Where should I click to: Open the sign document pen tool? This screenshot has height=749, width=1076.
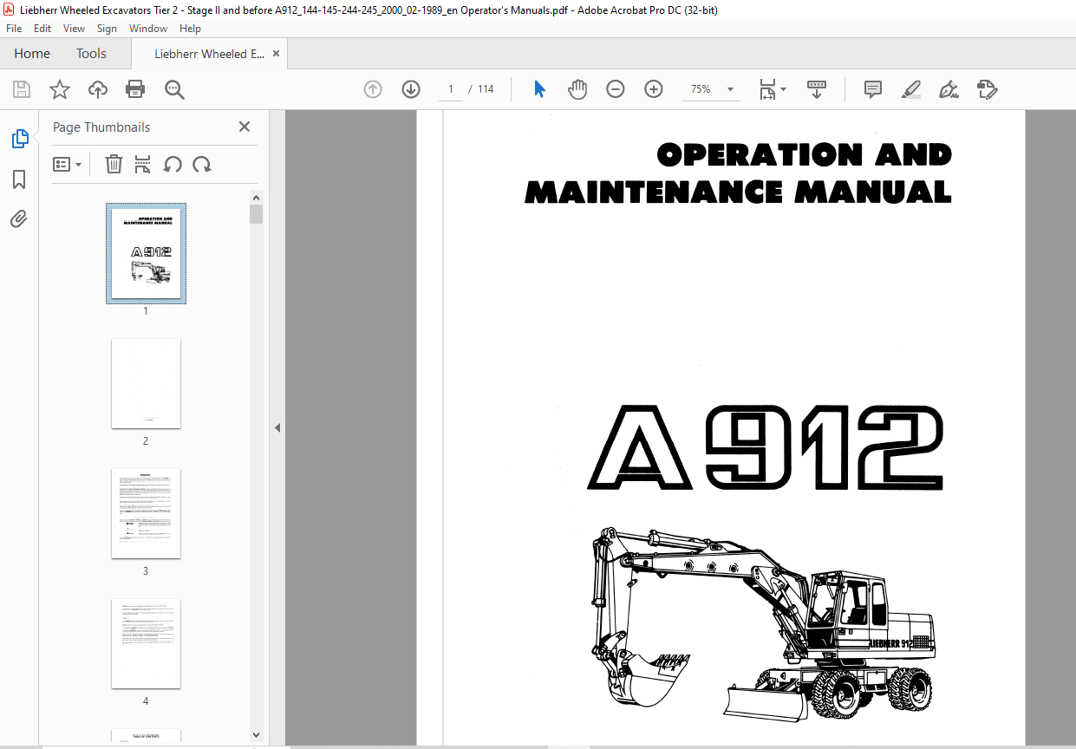(949, 89)
